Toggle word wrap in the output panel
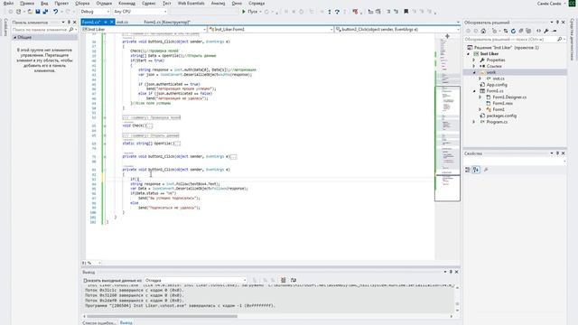Image resolution: width=578 pixels, height=325 pixels. coord(294,281)
